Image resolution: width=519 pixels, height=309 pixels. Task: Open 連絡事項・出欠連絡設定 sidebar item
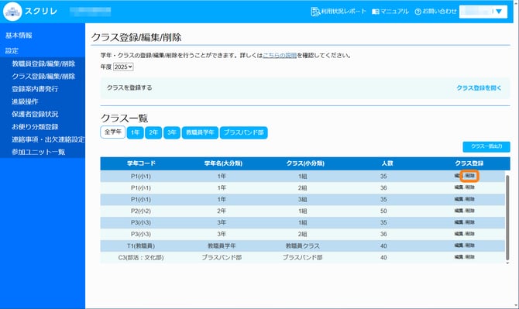(x=48, y=139)
